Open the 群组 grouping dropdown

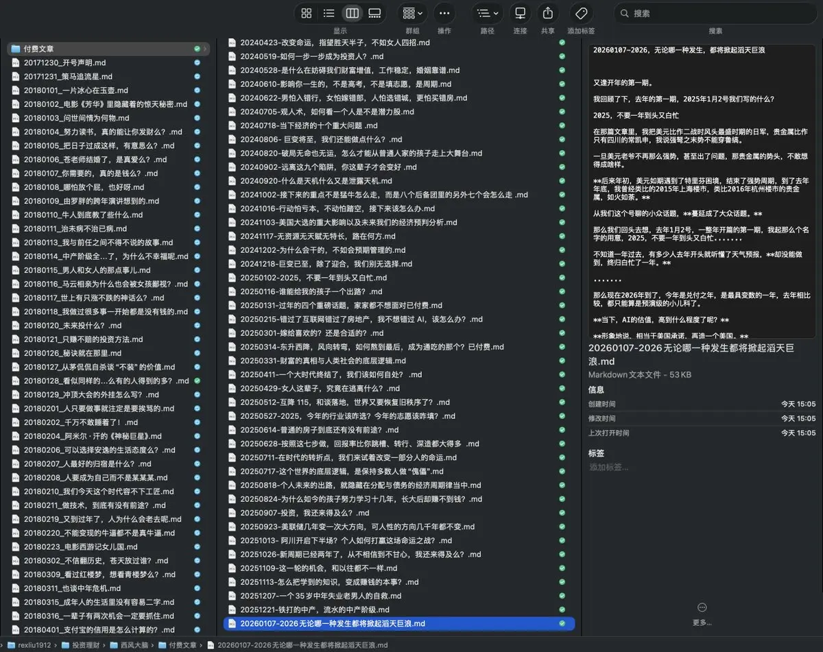coord(413,13)
